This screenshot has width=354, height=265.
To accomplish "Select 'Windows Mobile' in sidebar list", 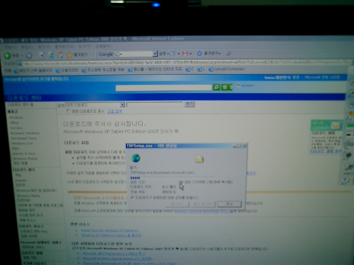I will (x=25, y=158).
